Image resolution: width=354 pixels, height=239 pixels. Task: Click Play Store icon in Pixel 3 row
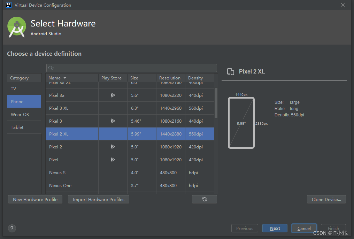point(113,121)
